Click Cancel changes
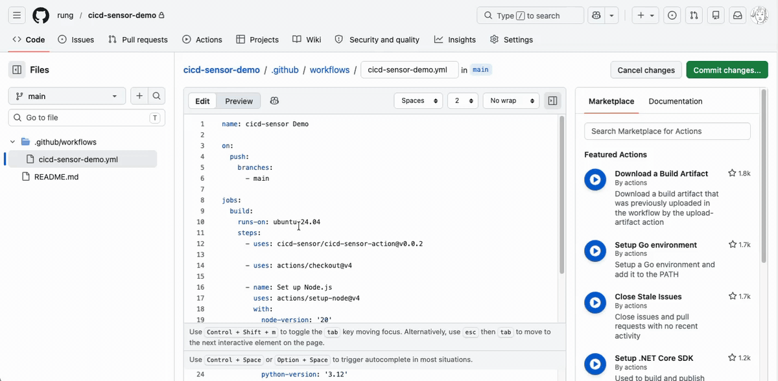The height and width of the screenshot is (381, 778). click(x=646, y=70)
